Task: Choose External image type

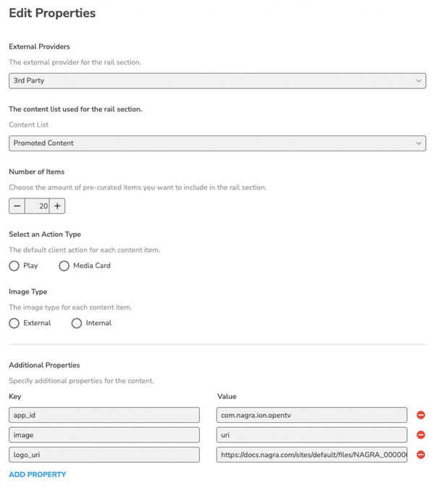Action: click(14, 323)
